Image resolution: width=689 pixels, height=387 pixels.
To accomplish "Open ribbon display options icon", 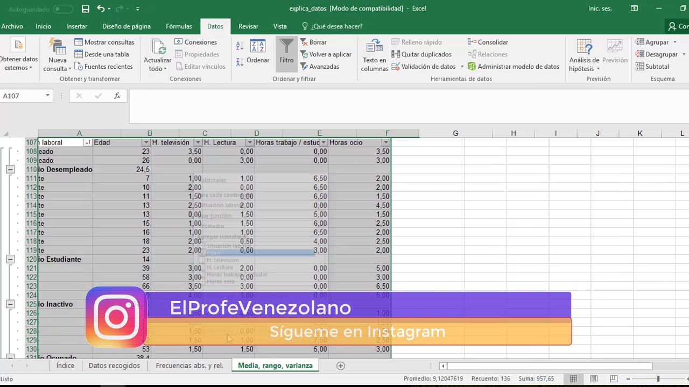I will pyautogui.click(x=635, y=9).
